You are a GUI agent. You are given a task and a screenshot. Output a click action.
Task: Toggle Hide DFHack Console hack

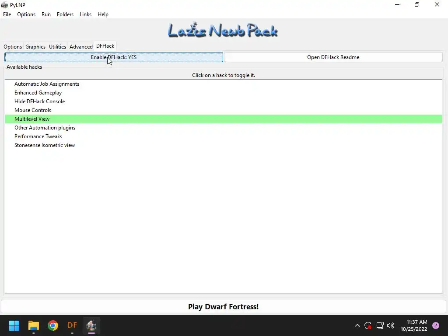(x=224, y=101)
